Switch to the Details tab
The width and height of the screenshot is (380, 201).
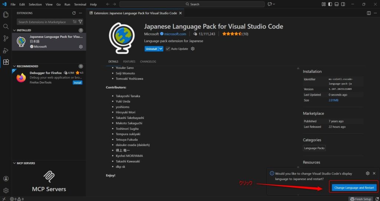click(113, 61)
